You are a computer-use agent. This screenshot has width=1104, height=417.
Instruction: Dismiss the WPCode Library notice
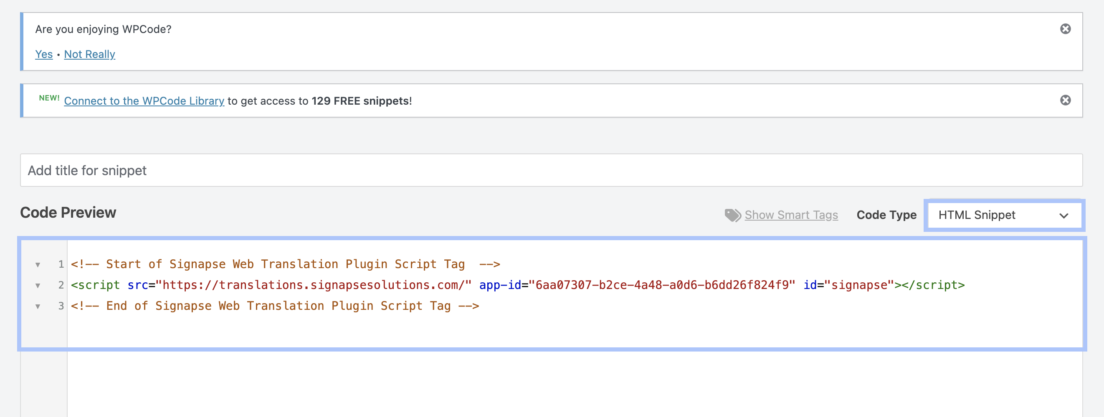1066,100
